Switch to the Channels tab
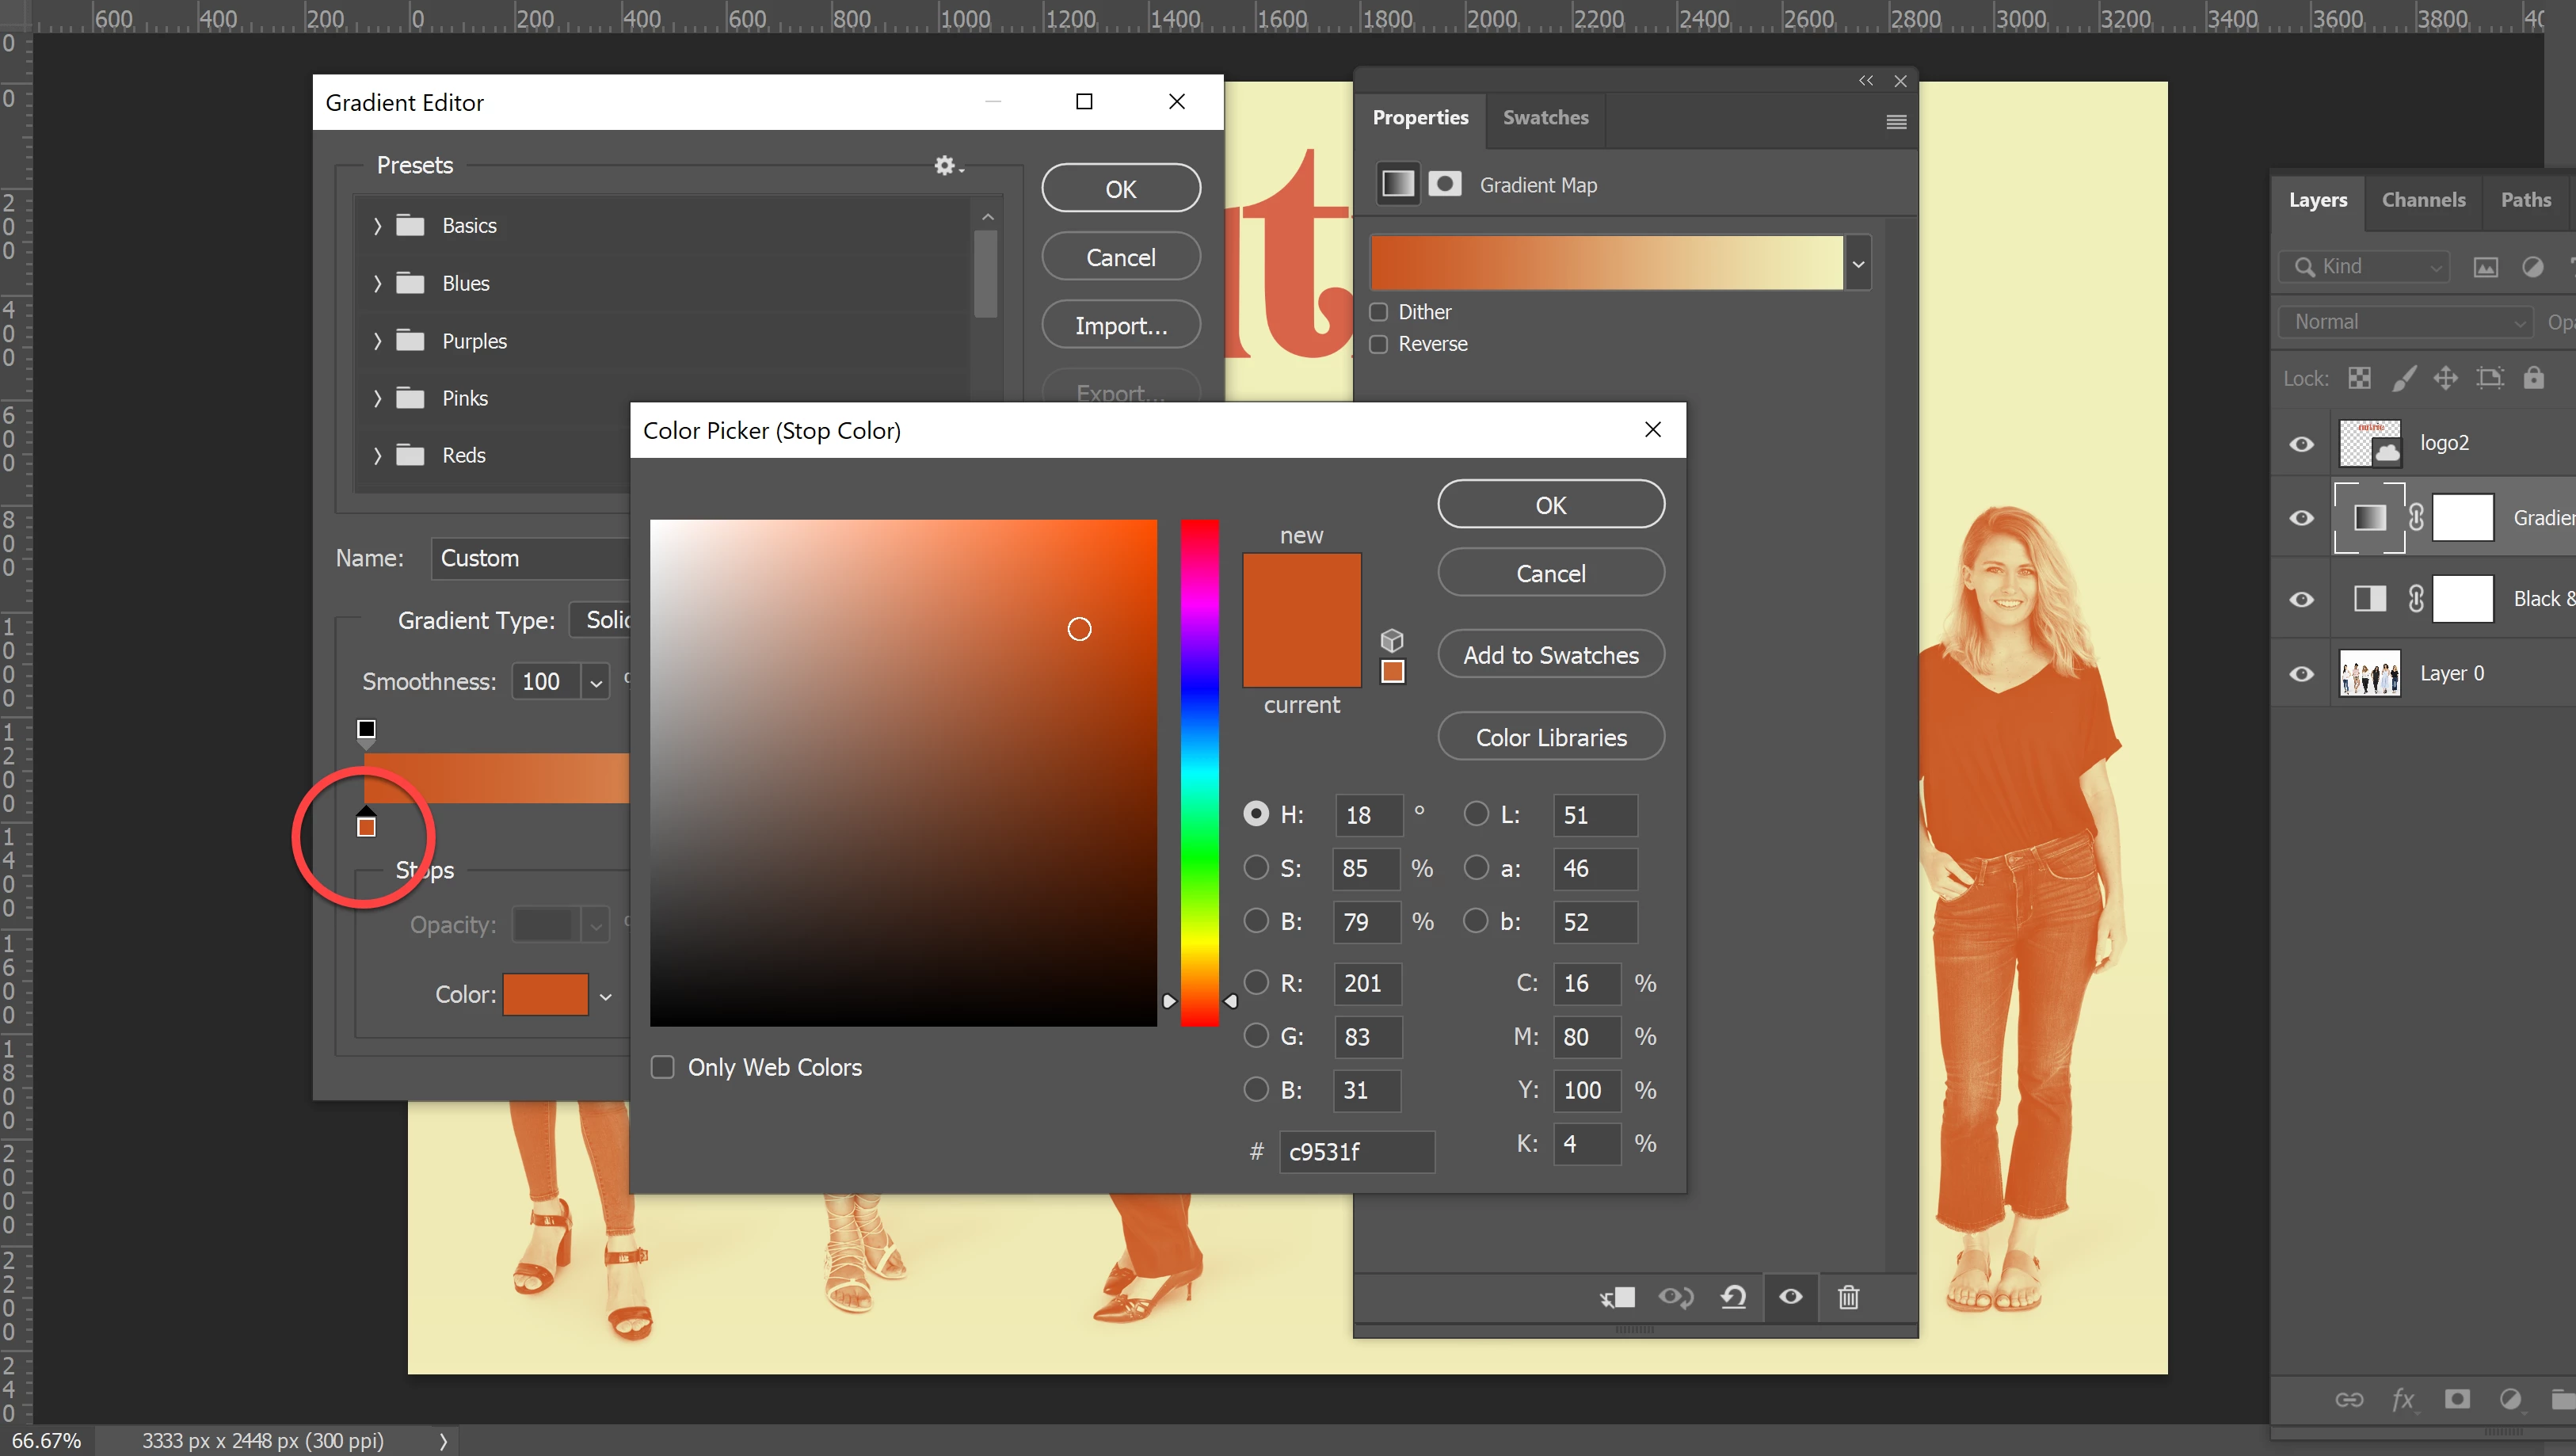2576x1456 pixels. pos(2423,200)
